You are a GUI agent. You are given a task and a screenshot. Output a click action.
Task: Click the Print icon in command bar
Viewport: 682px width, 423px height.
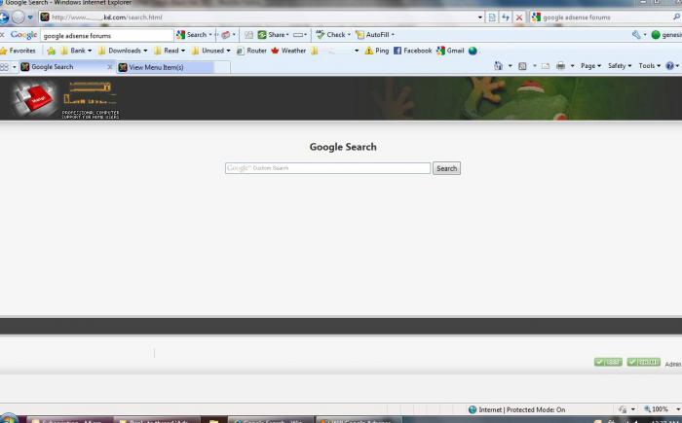[x=560, y=66]
